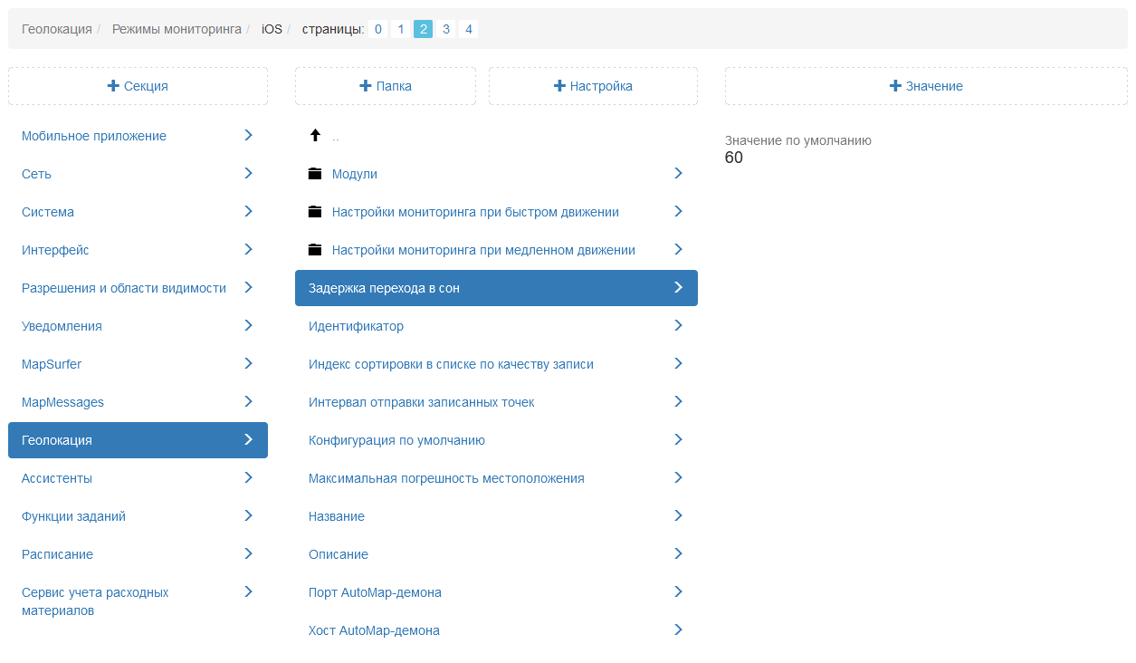Screen dimensions: 1136x663
Task: Add a new section with Секция button
Action: tap(138, 86)
